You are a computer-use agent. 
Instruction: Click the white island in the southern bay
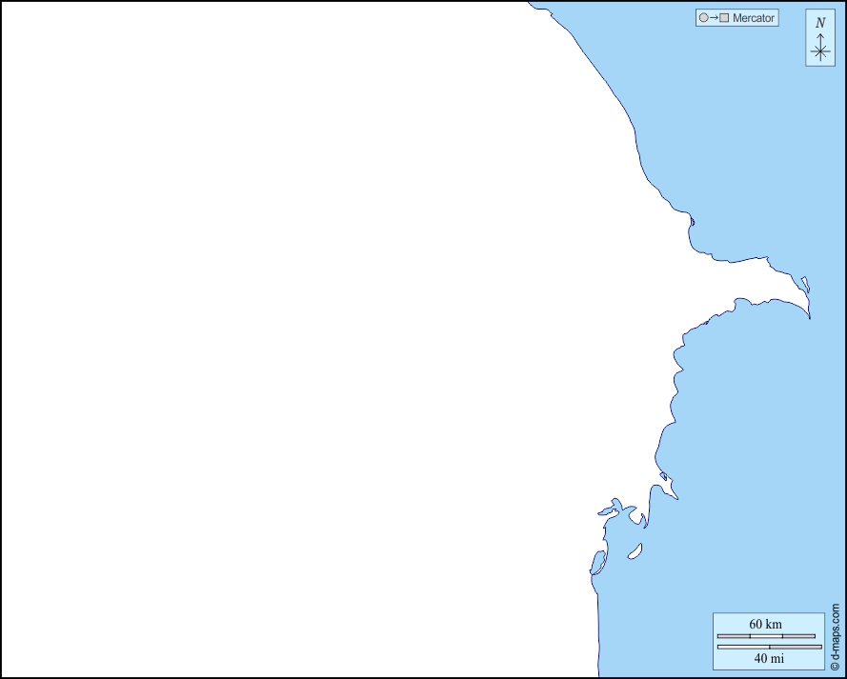635,550
